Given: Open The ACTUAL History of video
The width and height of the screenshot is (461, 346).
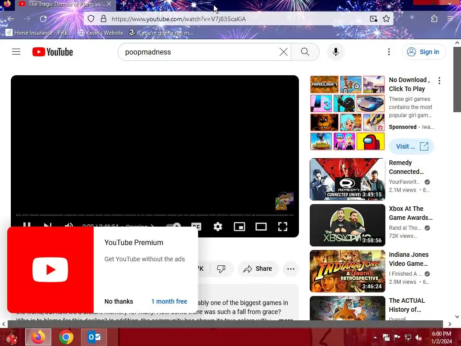Looking at the screenshot, I should pos(407,305).
